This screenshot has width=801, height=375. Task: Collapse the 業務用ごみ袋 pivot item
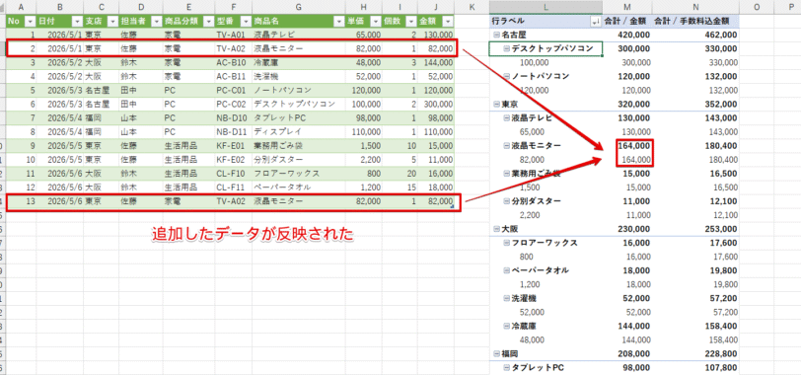(507, 174)
